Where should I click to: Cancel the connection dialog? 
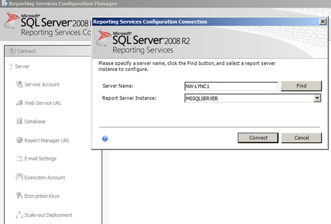(x=301, y=138)
